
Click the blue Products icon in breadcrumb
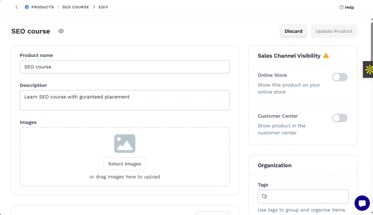pos(27,7)
